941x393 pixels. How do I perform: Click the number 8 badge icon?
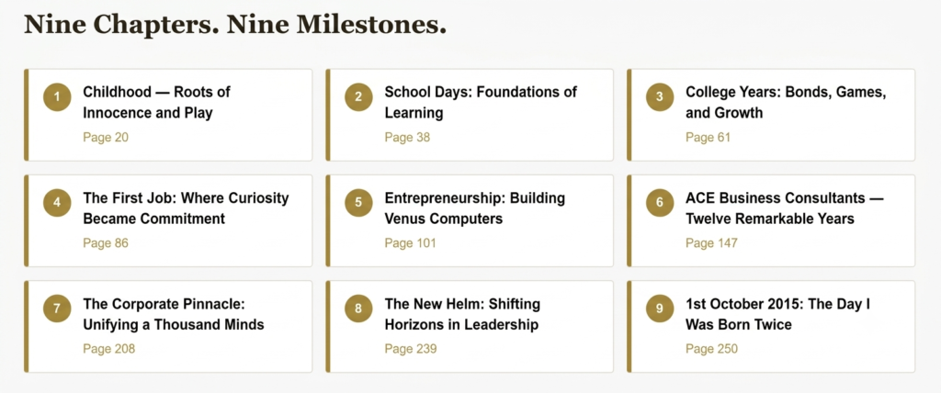pos(358,309)
